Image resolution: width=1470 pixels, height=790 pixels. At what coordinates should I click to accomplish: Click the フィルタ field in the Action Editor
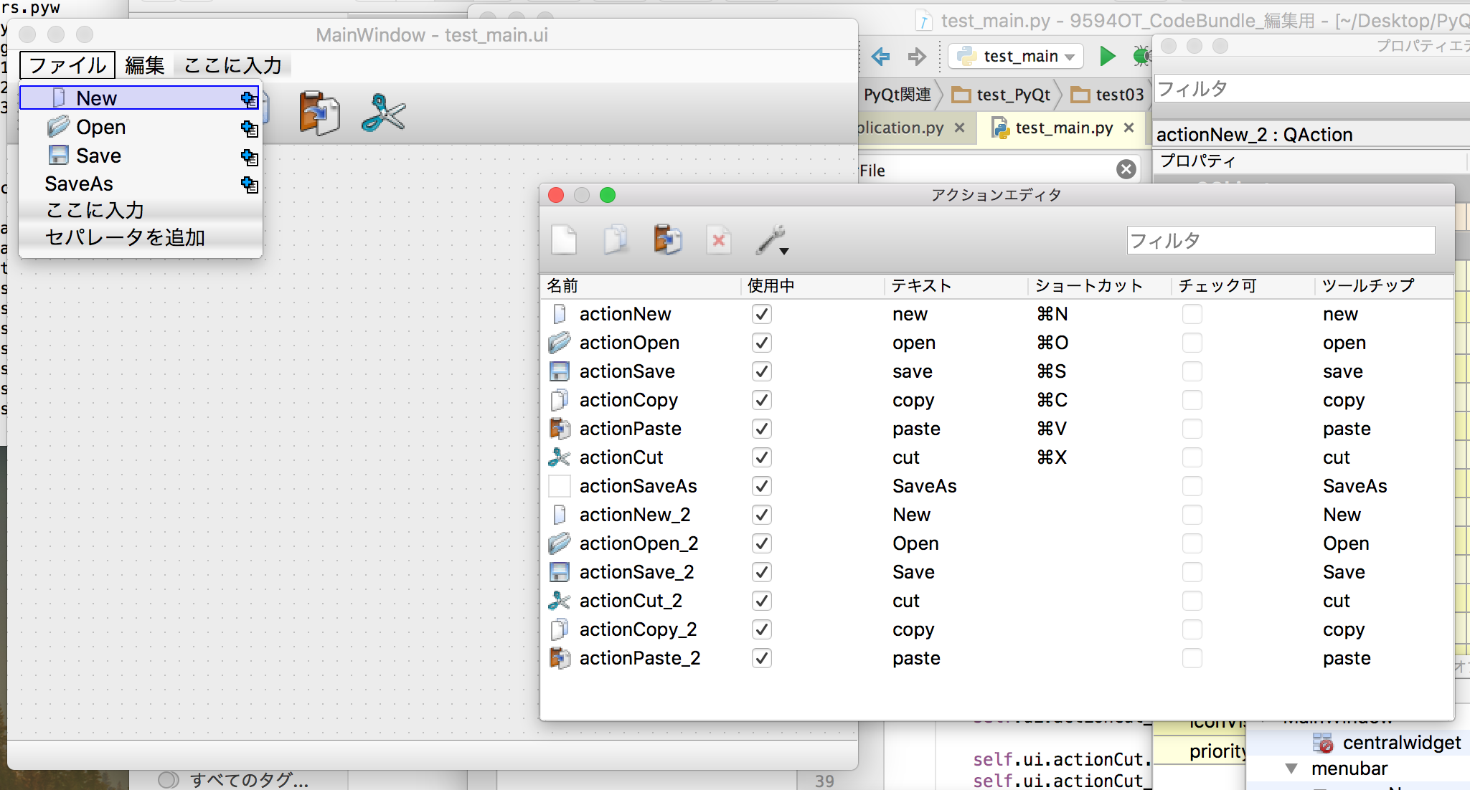click(1280, 240)
